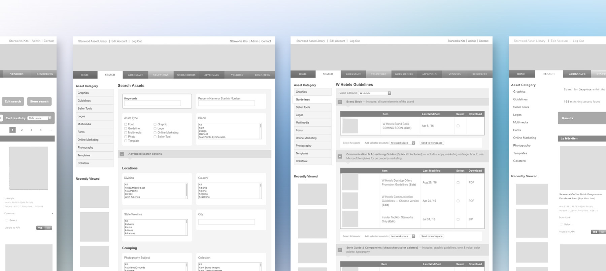This screenshot has height=271, width=606.
Task: Click Send to workspace below Insider Toolkit row
Action: pos(432,236)
